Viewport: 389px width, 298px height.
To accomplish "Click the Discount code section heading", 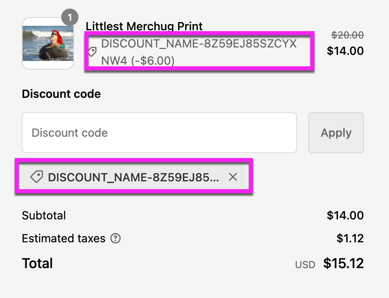I will coord(61,94).
